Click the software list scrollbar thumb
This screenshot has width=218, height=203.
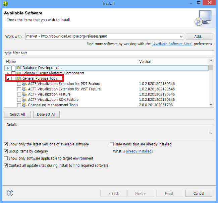(211, 68)
